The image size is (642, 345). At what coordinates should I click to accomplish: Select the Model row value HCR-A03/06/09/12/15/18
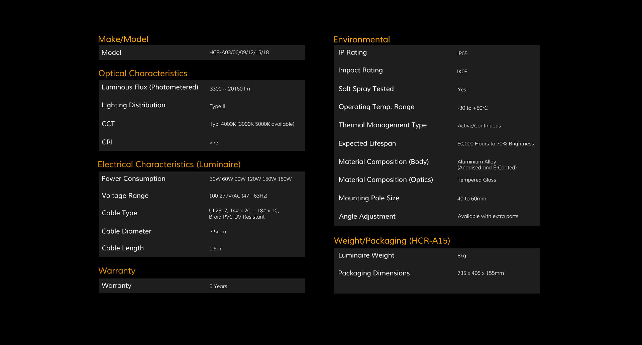coord(239,52)
